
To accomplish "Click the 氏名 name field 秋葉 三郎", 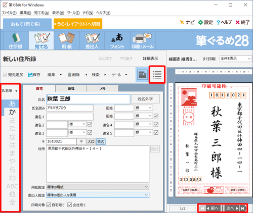I will coord(88,99).
